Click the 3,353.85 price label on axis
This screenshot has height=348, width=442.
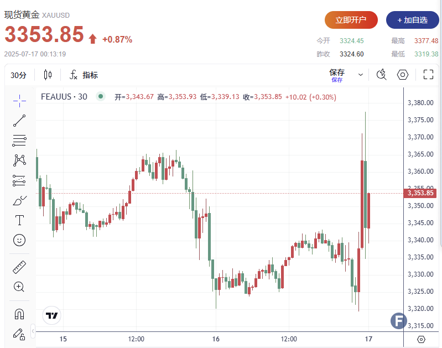(421, 193)
